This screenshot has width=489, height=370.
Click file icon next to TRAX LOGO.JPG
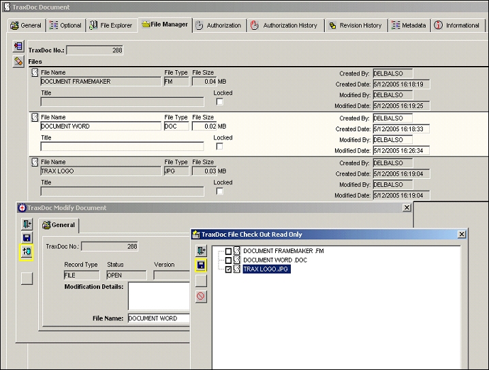237,269
